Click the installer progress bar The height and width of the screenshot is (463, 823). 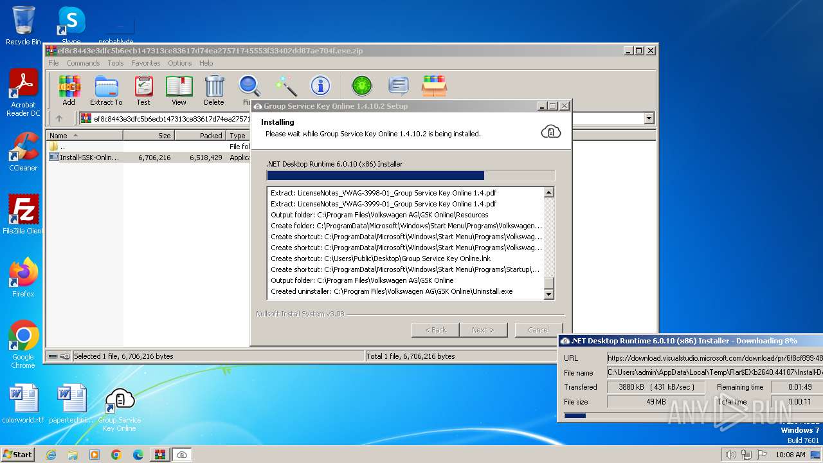coord(410,176)
